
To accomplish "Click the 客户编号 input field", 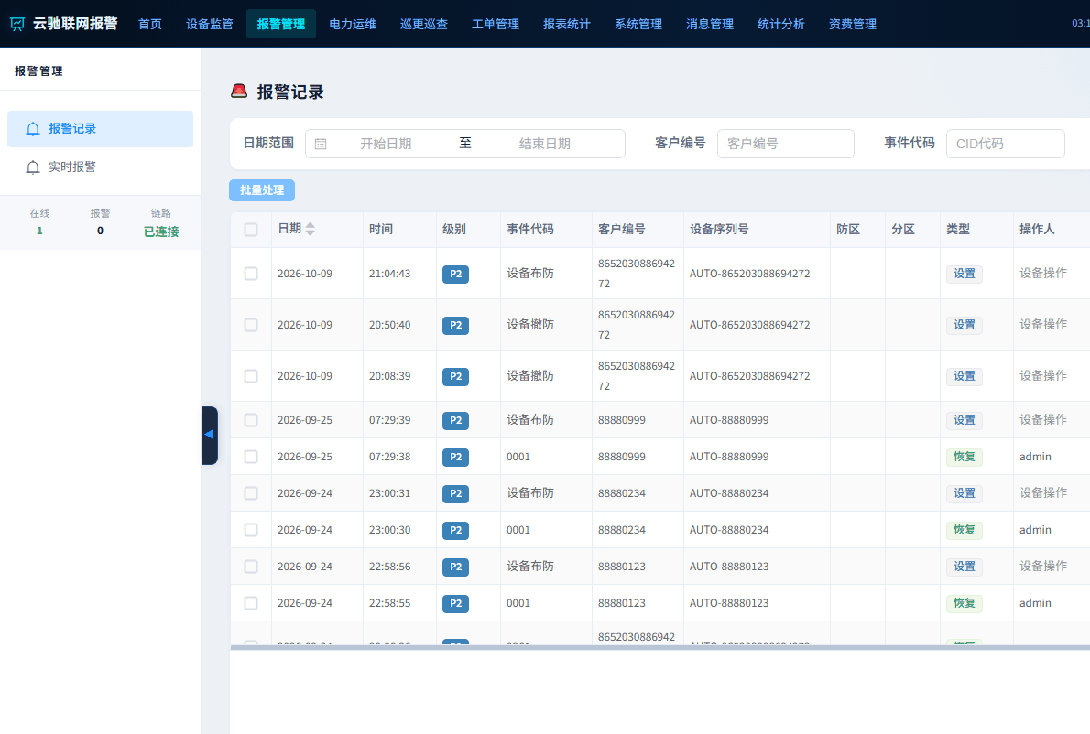I will [x=786, y=144].
